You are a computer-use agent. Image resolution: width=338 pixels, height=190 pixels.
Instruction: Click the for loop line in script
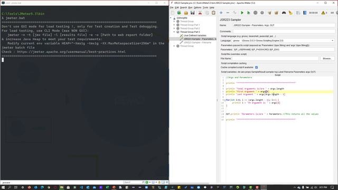(252, 100)
